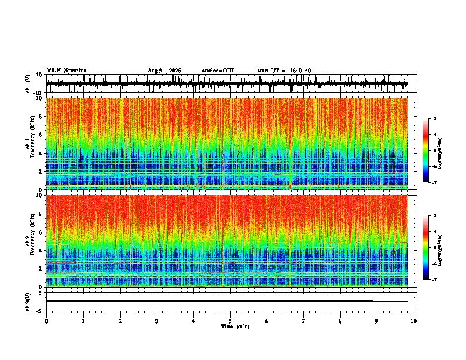Click time axis tick label "0"

coord(46,321)
